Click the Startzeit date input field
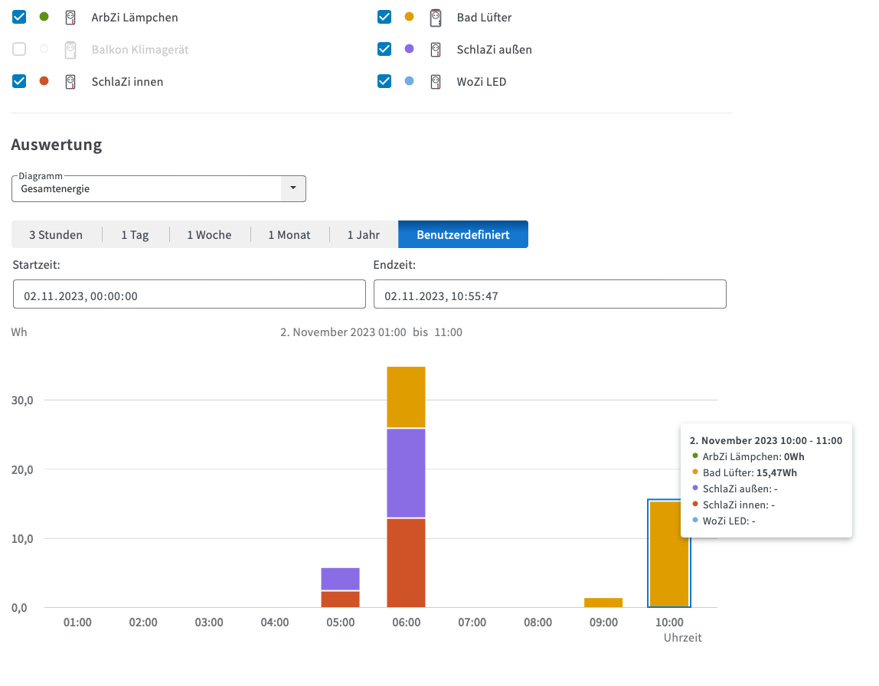This screenshot has height=686, width=879. point(188,295)
